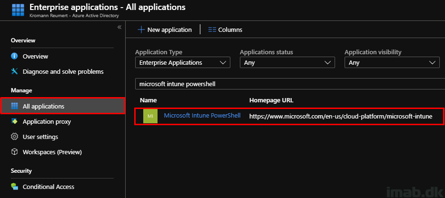
Task: Click the User settings gear icon
Action: [14, 137]
